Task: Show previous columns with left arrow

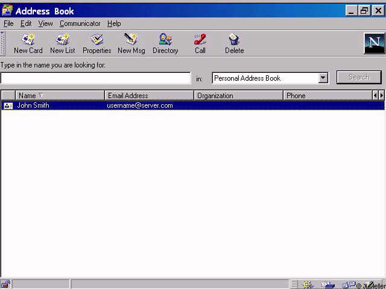Action: tap(375, 95)
